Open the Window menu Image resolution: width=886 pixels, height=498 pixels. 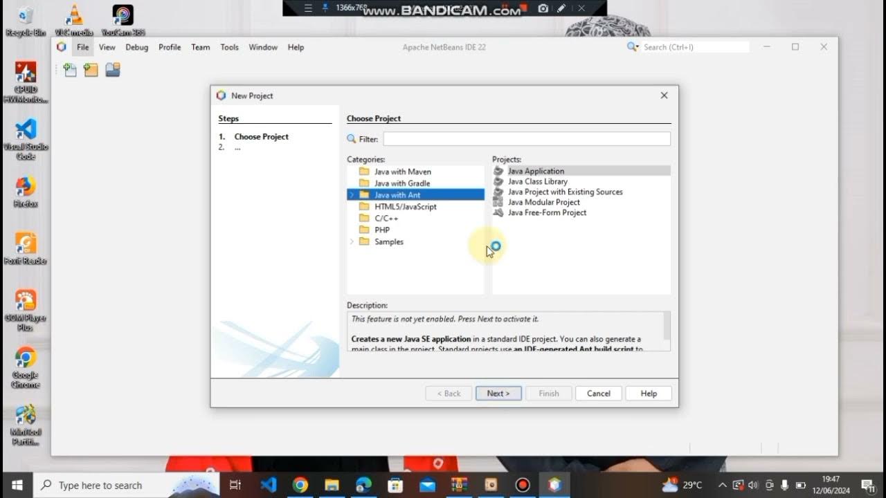263,47
